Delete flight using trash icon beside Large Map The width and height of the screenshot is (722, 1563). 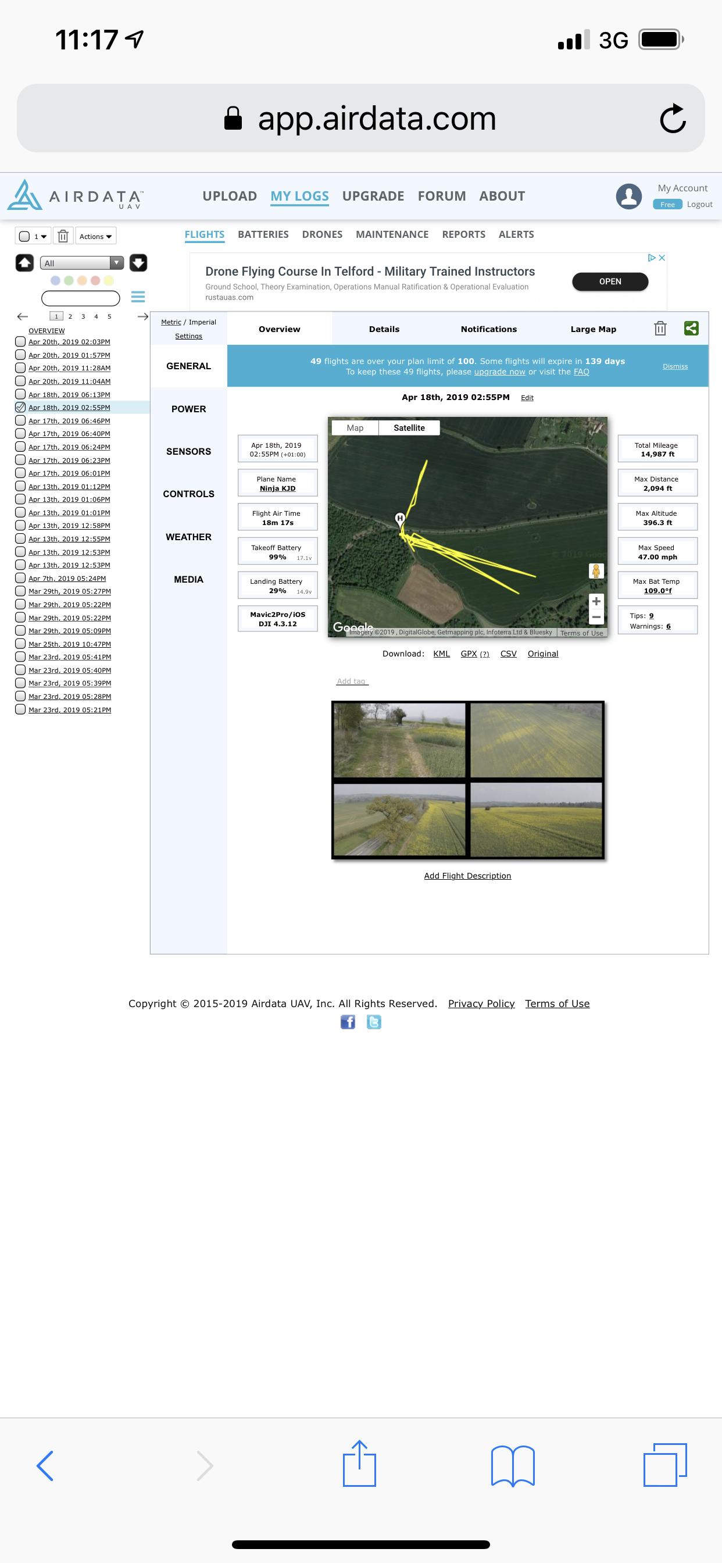660,329
